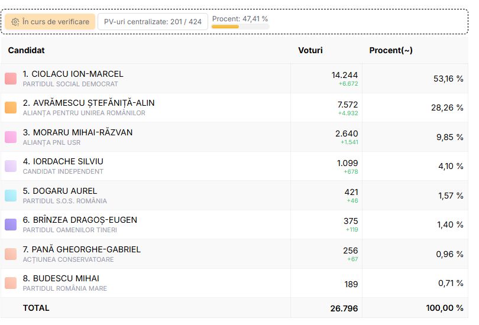The height and width of the screenshot is (325, 479).
Task: Click the peach swatch beside Budescu Mihai
Action: click(11, 283)
